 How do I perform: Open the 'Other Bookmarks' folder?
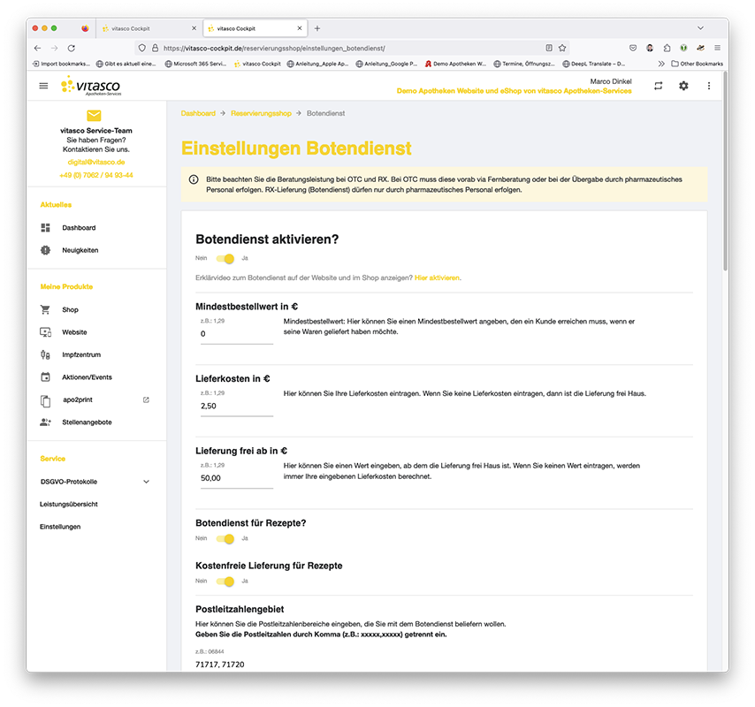(x=698, y=64)
